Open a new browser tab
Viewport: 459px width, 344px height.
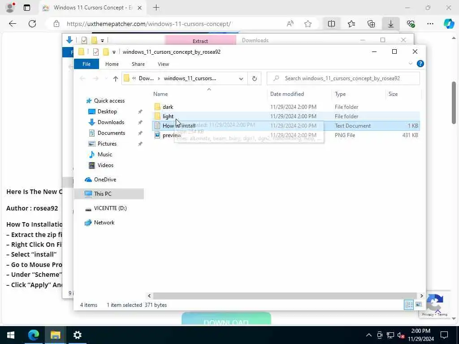(156, 8)
